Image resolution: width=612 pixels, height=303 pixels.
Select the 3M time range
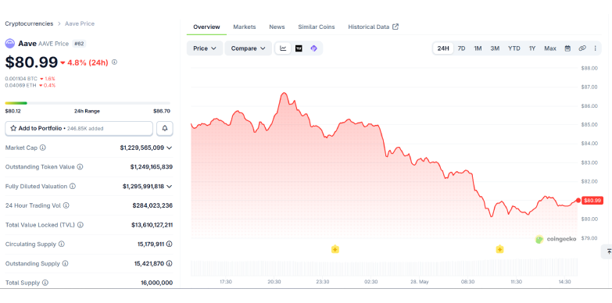click(495, 48)
